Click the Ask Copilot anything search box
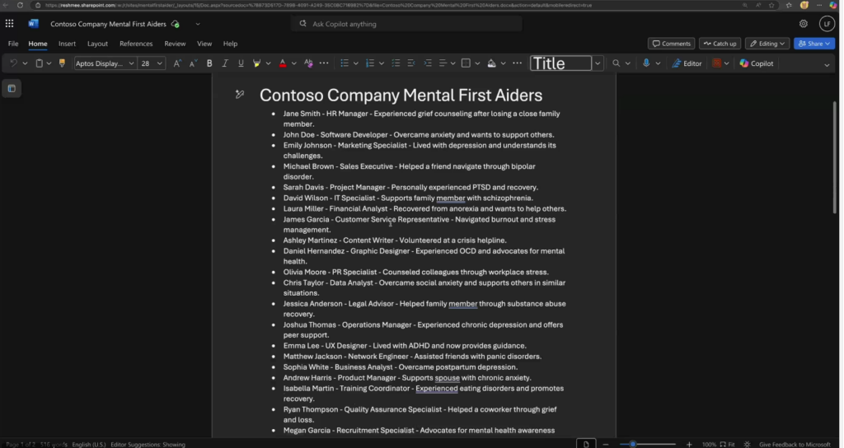Screen dimensions: 844x448 click(x=407, y=24)
